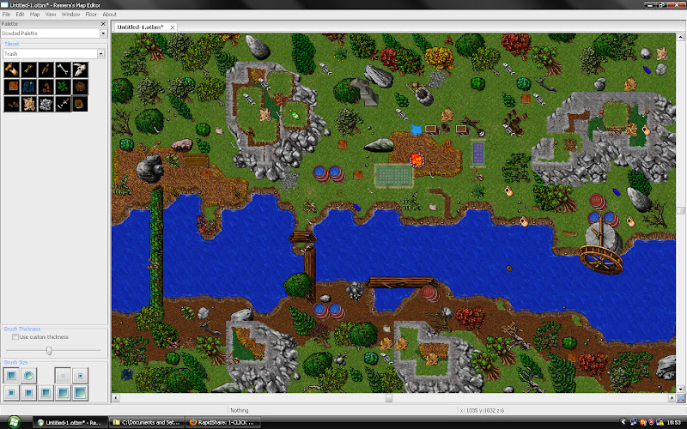687x429 pixels.
Task: Select the blue rubbish pile doodad
Action: click(x=28, y=87)
